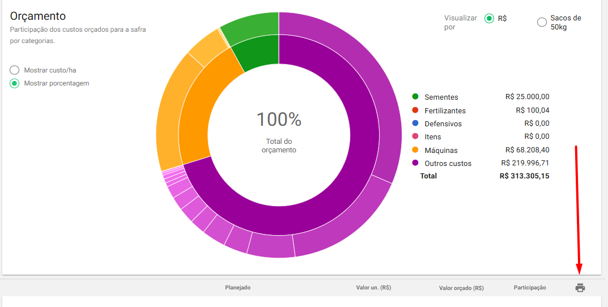
Task: Click the blue Defensivos legend dot
Action: (415, 123)
